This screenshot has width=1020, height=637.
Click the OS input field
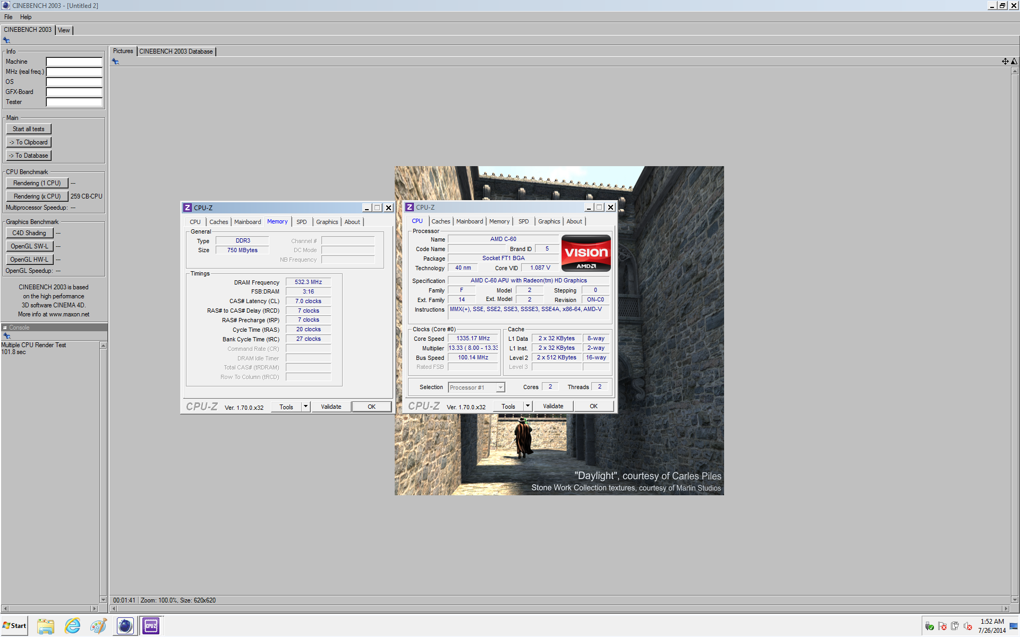74,82
